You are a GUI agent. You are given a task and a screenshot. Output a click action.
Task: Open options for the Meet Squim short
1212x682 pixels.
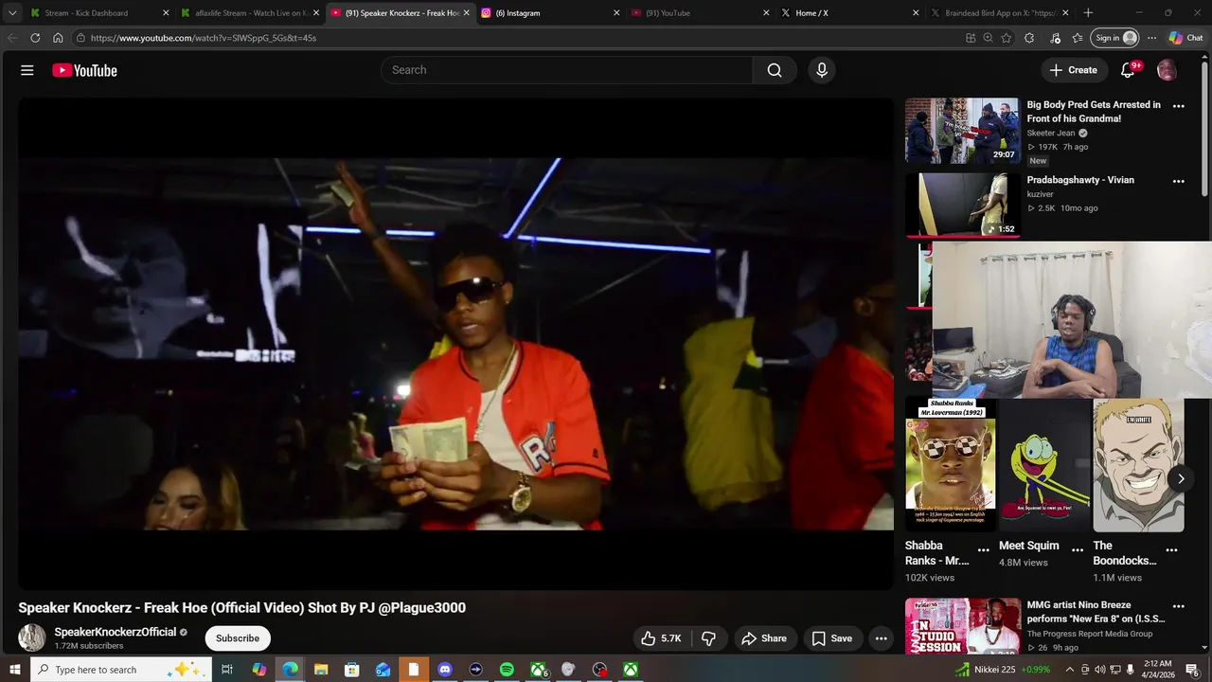1078,549
